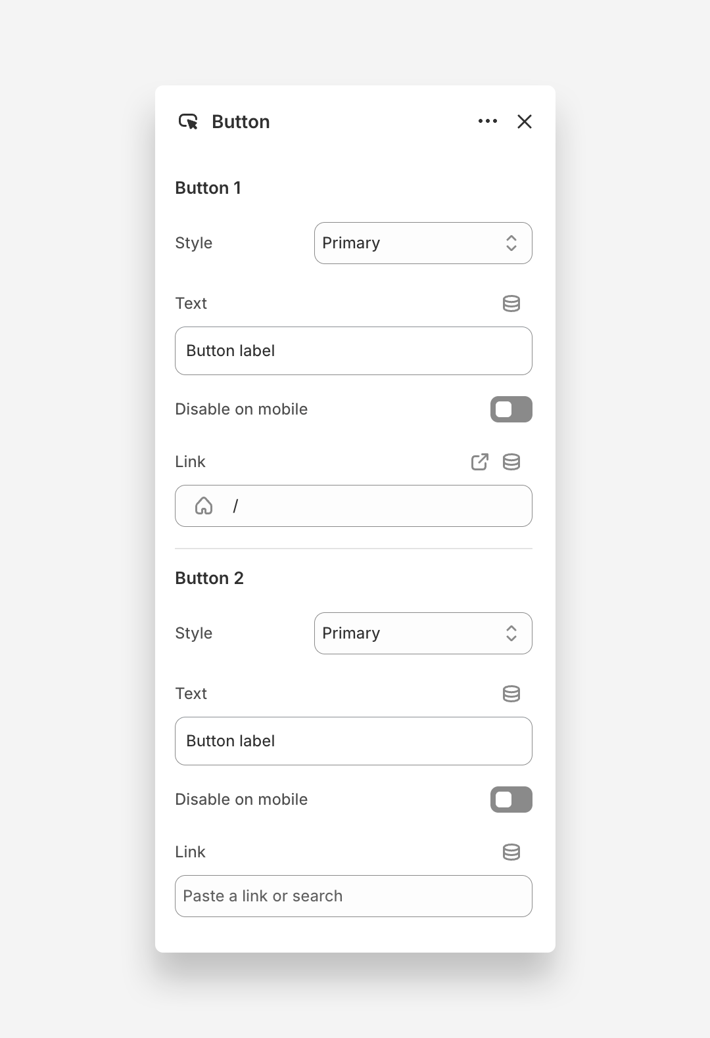Image resolution: width=710 pixels, height=1038 pixels.
Task: Click home icon in Button 1 link field
Action: 204,506
